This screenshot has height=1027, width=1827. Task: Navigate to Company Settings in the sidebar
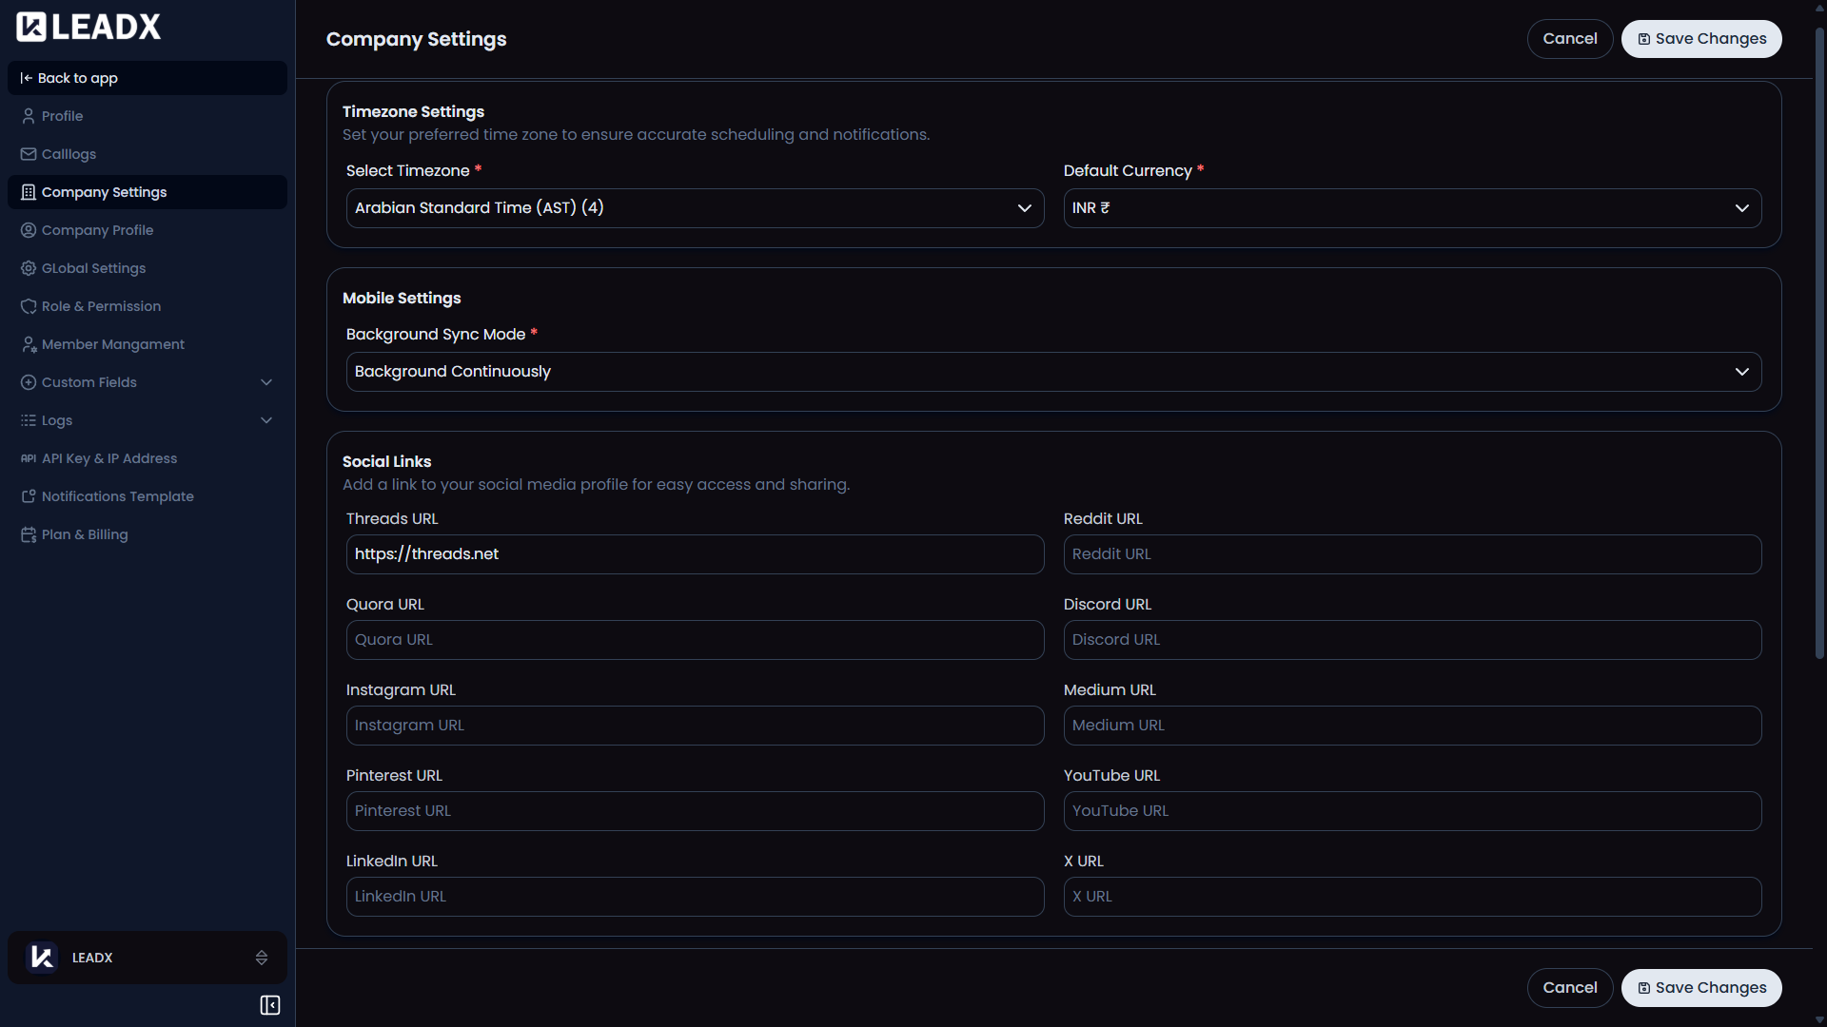(x=104, y=191)
